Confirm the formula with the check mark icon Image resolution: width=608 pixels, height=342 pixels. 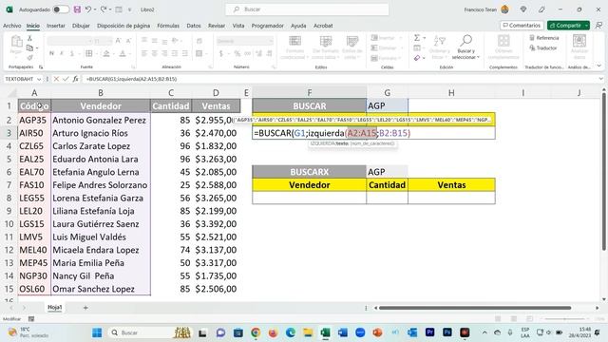click(x=66, y=79)
